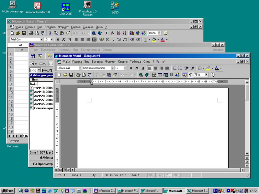The image size is (259, 194).
Task: Click drive c button in Windows Commander
Action: 43,63
